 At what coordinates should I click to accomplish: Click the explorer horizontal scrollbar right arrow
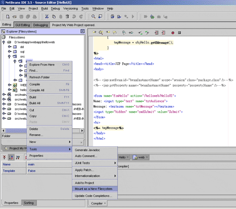point(82,131)
